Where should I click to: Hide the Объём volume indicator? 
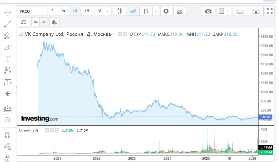point(47,130)
